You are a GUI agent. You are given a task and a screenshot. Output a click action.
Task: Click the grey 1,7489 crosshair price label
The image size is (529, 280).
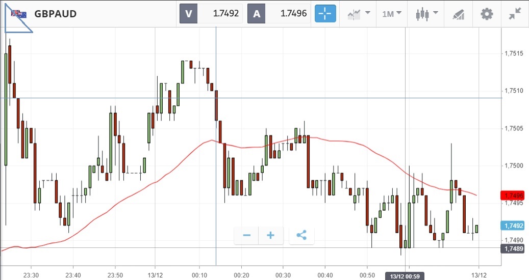[513, 248]
